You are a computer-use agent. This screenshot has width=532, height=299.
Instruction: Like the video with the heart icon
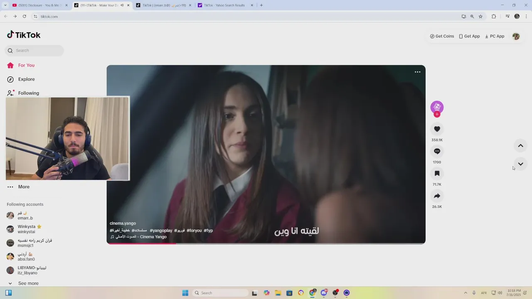pos(437,129)
